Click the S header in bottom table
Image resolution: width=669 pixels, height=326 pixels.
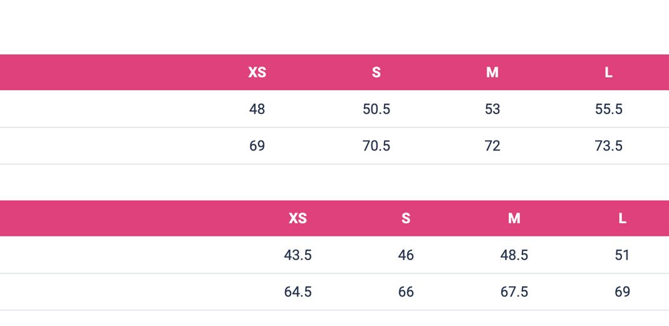click(x=406, y=219)
